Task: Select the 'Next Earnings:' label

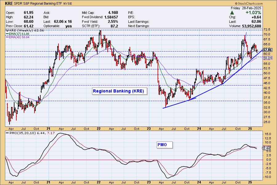Action: [139, 26]
